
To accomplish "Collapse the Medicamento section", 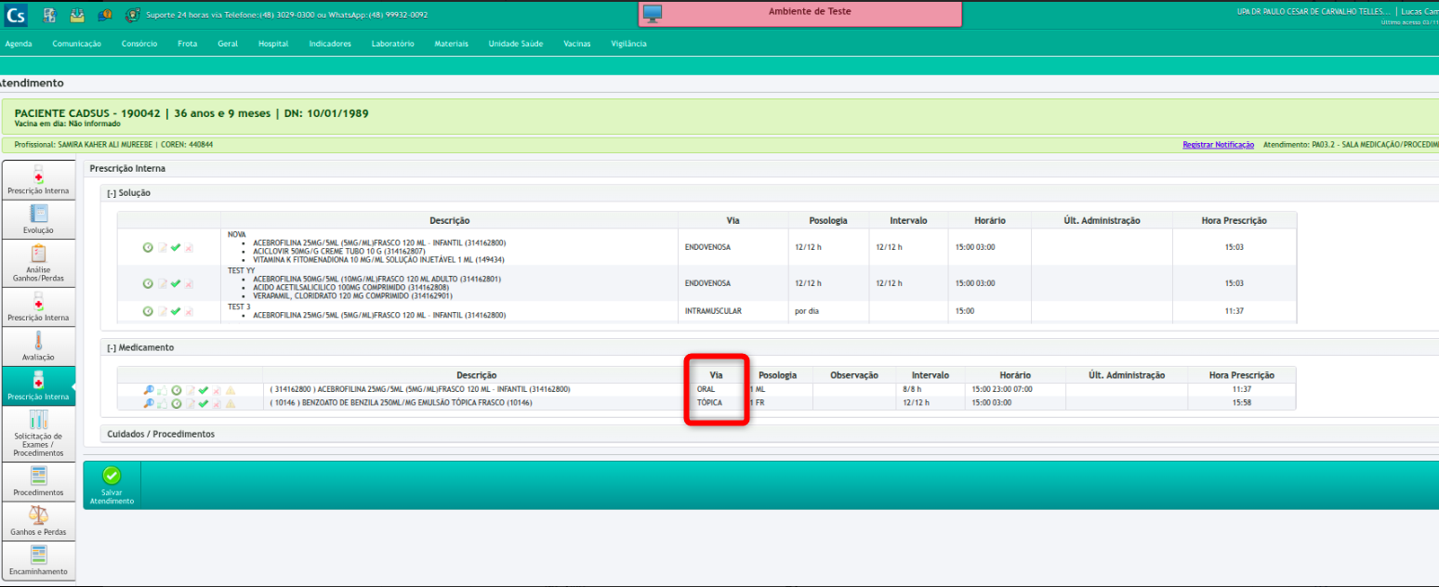I will click(x=111, y=347).
